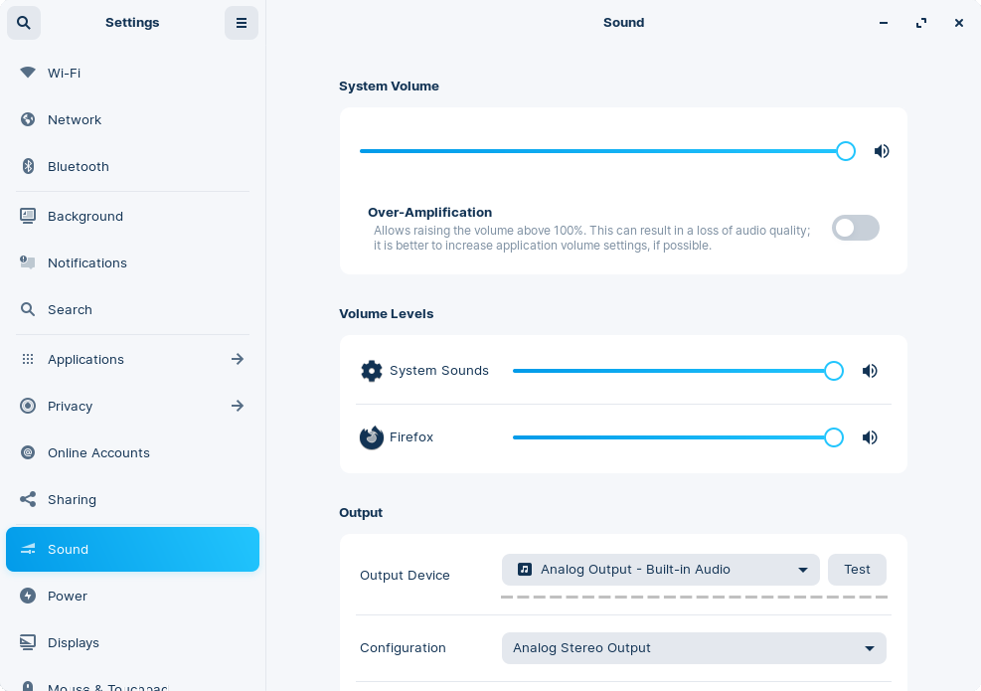Mute System Sounds speaker icon
This screenshot has width=981, height=691.
pos(870,371)
